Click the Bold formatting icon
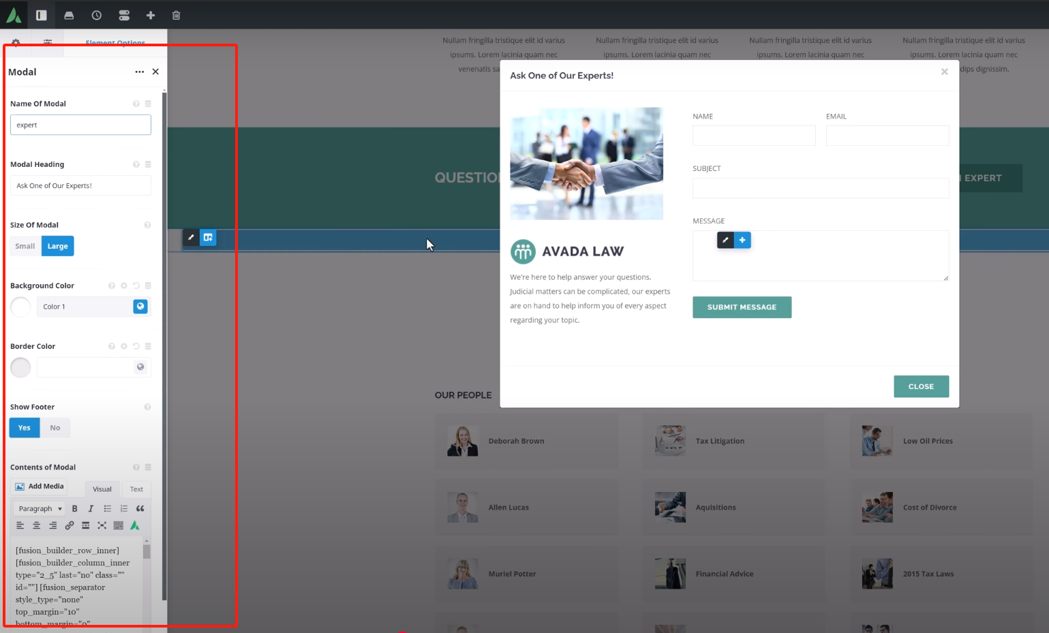This screenshot has height=633, width=1049. pyautogui.click(x=75, y=508)
